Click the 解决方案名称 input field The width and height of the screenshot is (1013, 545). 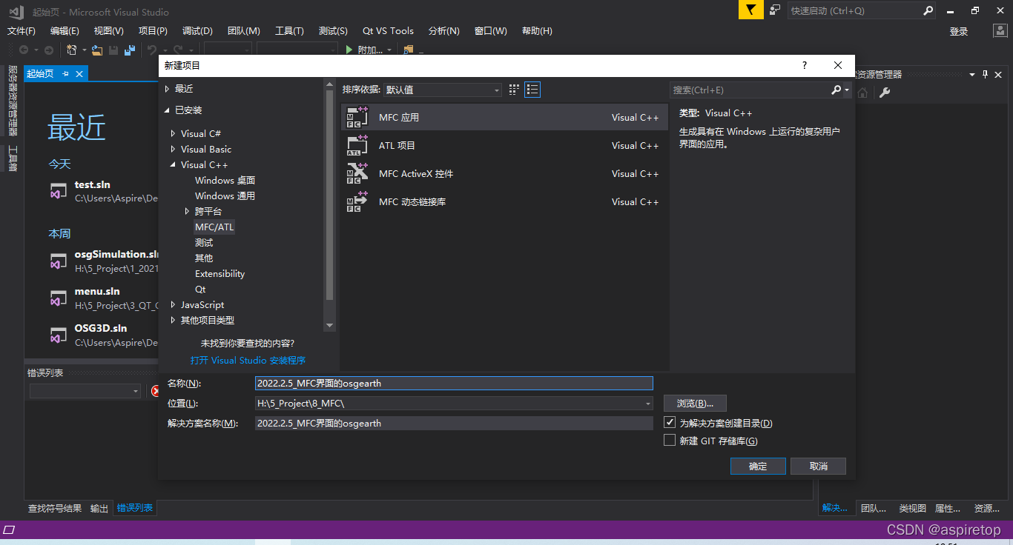point(454,424)
